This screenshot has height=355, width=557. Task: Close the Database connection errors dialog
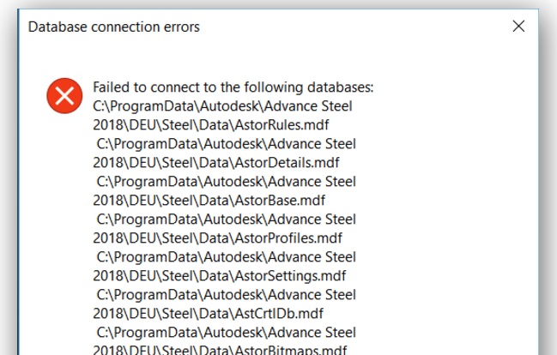click(518, 27)
